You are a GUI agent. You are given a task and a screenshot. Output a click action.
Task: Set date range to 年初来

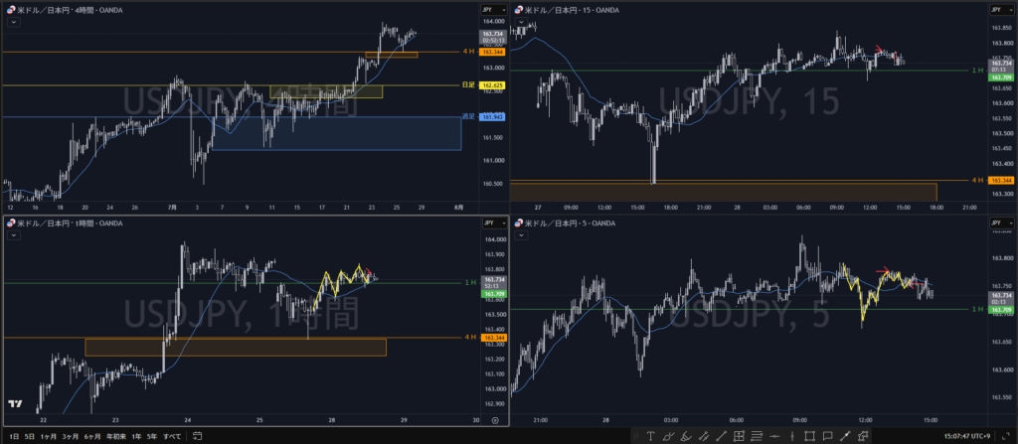click(x=115, y=436)
